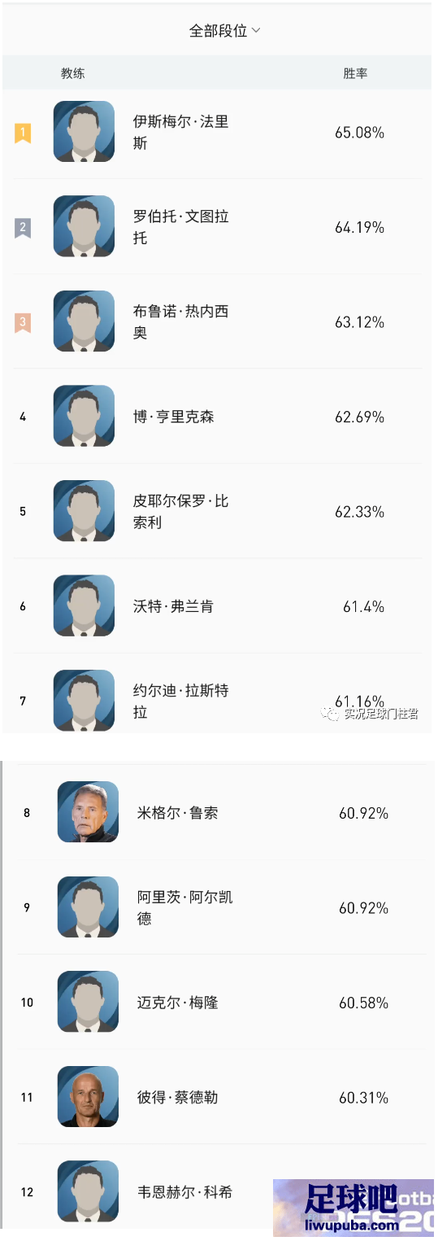The image size is (438, 1241).
Task: Click the 65.08% win rate value
Action: [x=359, y=132]
